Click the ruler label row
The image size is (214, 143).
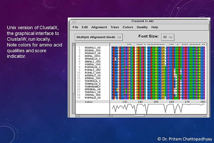92,102
